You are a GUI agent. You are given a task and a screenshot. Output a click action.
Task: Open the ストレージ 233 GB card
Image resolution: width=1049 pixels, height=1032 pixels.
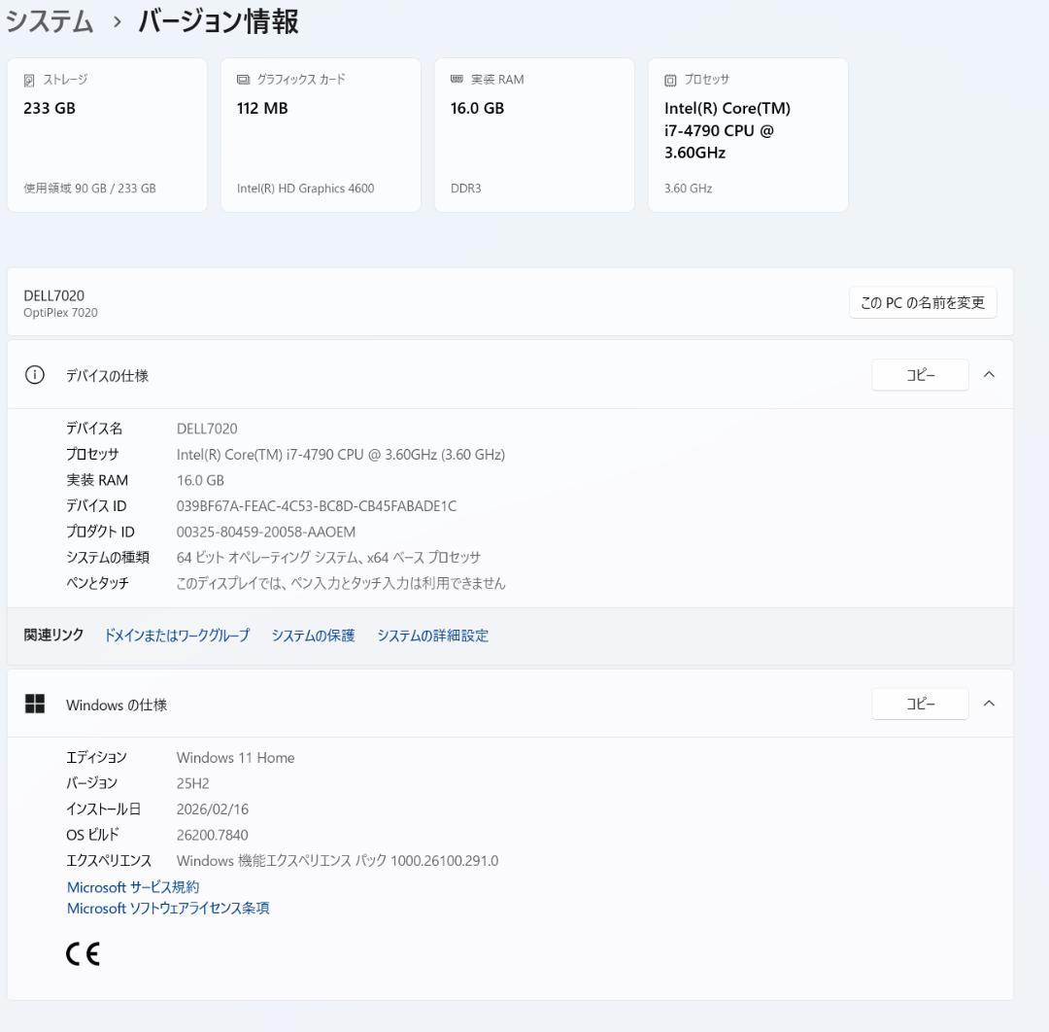(107, 135)
